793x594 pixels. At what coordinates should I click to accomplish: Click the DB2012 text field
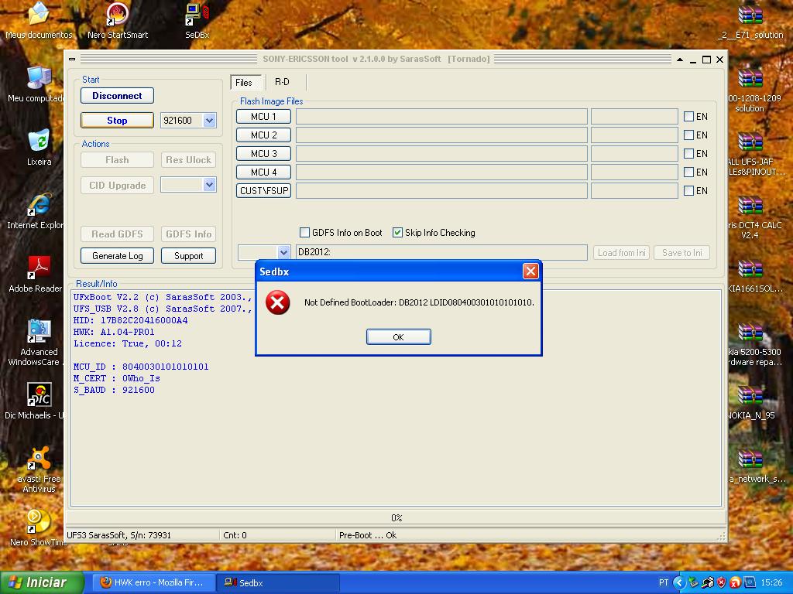(x=441, y=252)
